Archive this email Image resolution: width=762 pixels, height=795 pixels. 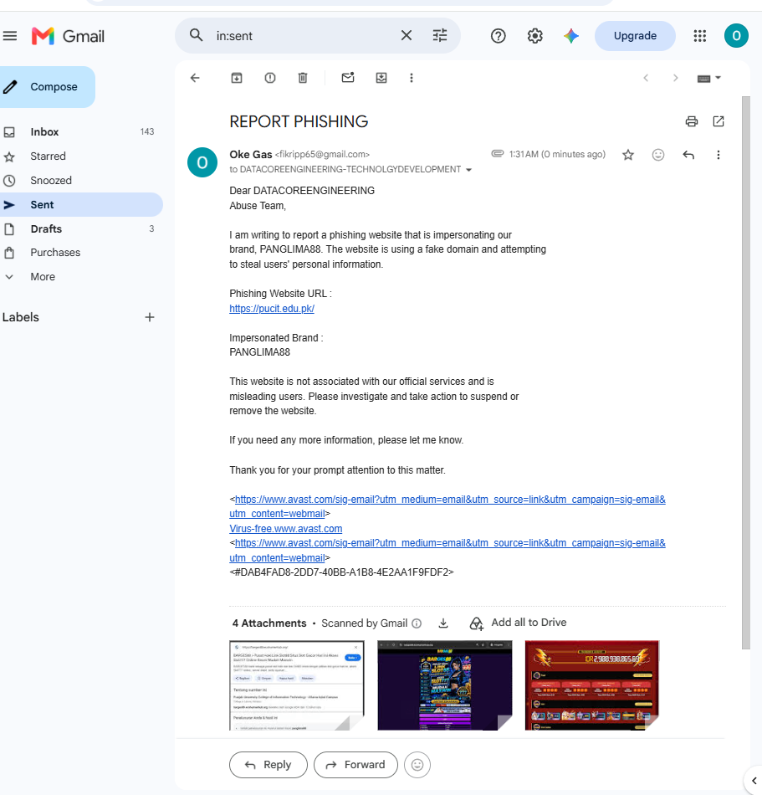(x=237, y=78)
